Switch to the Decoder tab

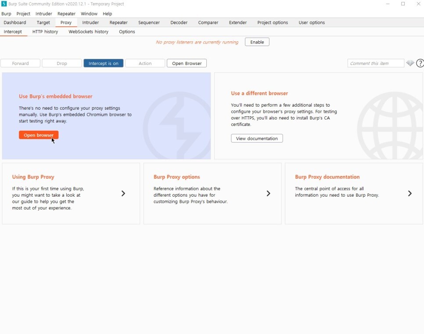(179, 22)
